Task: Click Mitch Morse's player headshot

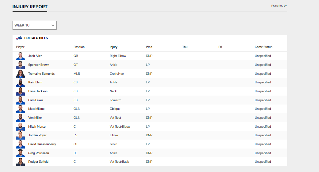Action: (x=20, y=127)
